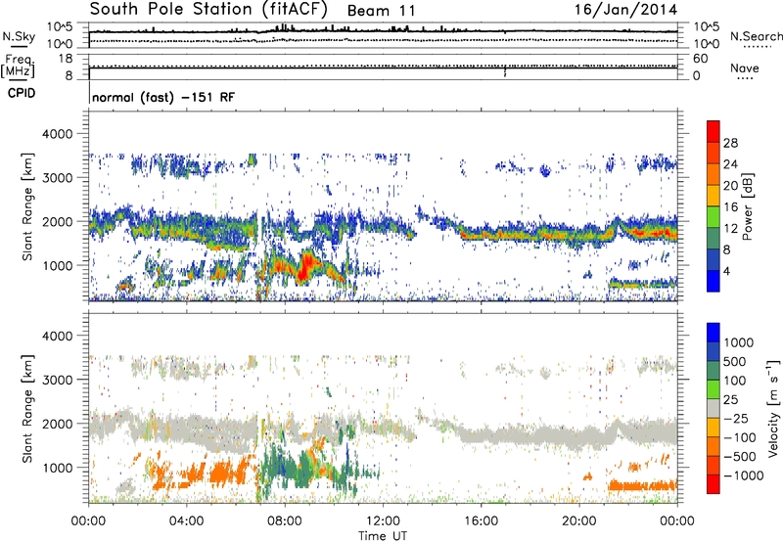Click the 'Power [dB]' color bar label
Image resolution: width=783 pixels, height=542 pixels.
pyautogui.click(x=748, y=206)
